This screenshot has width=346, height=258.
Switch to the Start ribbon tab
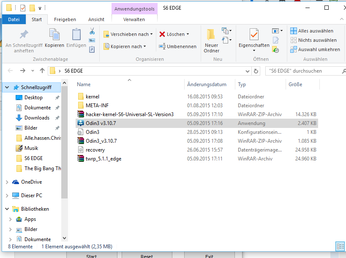37,19
